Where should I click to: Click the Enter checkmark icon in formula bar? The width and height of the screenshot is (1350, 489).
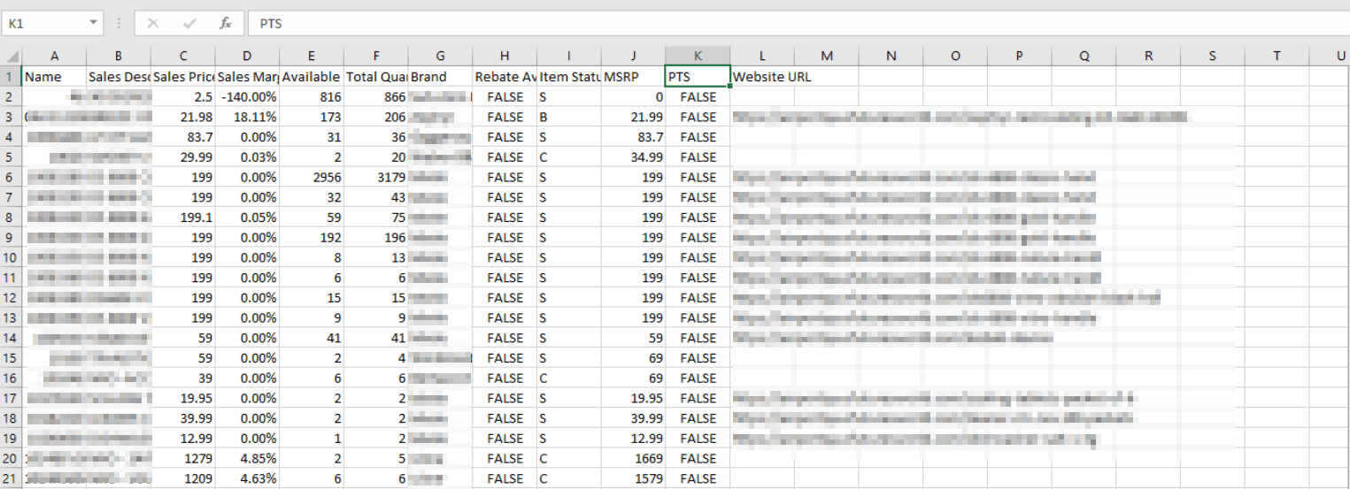coord(189,23)
